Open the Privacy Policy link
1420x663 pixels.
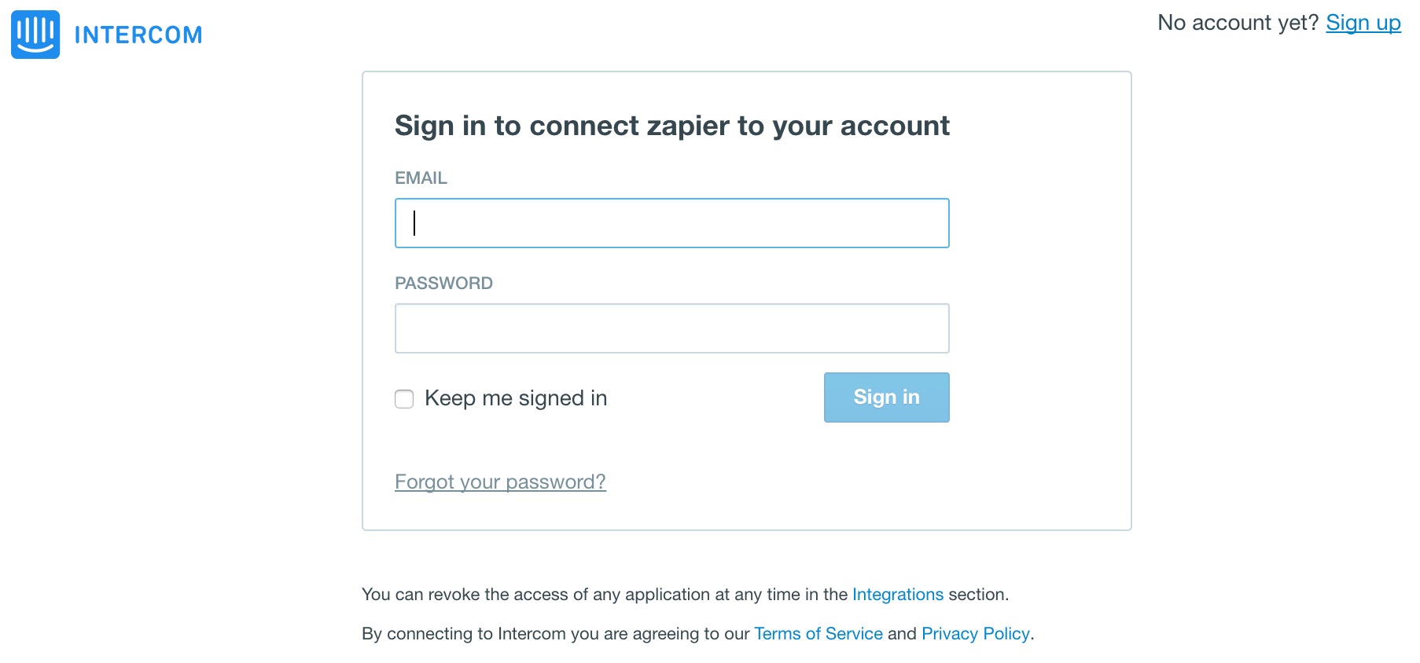pyautogui.click(x=976, y=634)
